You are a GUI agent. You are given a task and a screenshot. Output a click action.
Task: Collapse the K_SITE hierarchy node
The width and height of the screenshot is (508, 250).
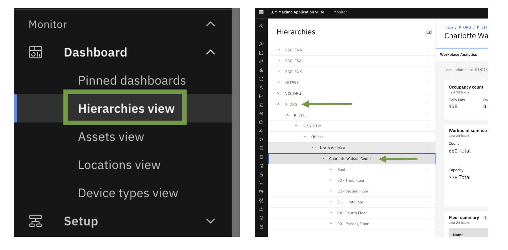point(287,115)
